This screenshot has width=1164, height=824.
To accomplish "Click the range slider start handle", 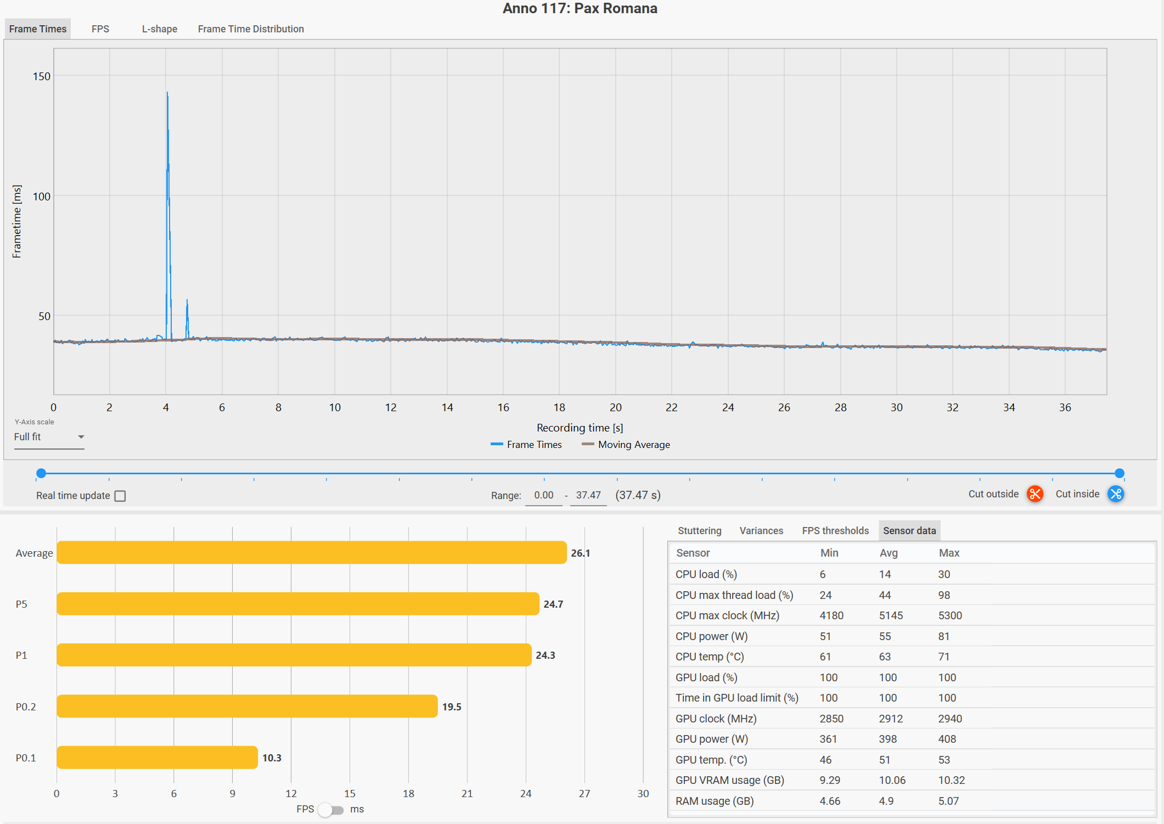I will (x=41, y=473).
